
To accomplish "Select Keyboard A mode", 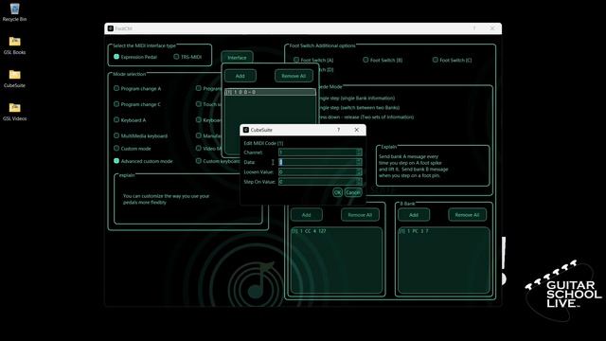I will pos(116,120).
